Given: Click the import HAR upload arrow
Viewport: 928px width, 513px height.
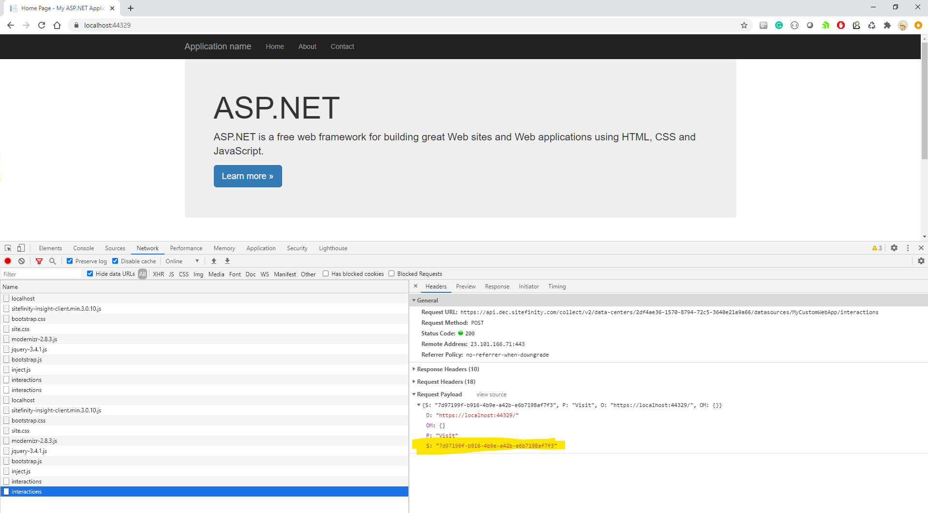Looking at the screenshot, I should pos(214,261).
